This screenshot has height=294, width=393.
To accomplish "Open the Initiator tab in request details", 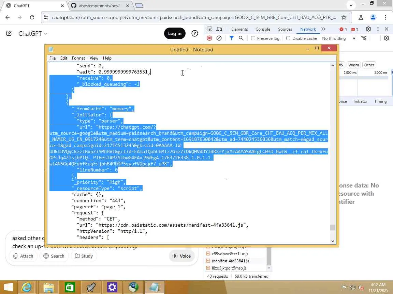I will [360, 101].
